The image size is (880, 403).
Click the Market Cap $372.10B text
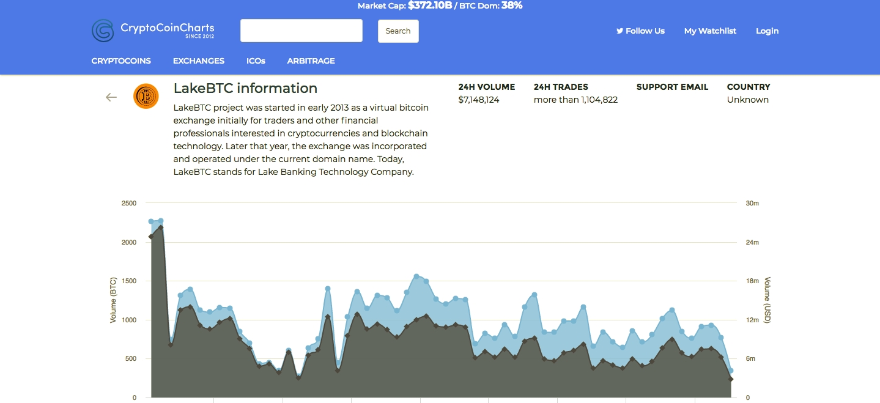pyautogui.click(x=404, y=6)
